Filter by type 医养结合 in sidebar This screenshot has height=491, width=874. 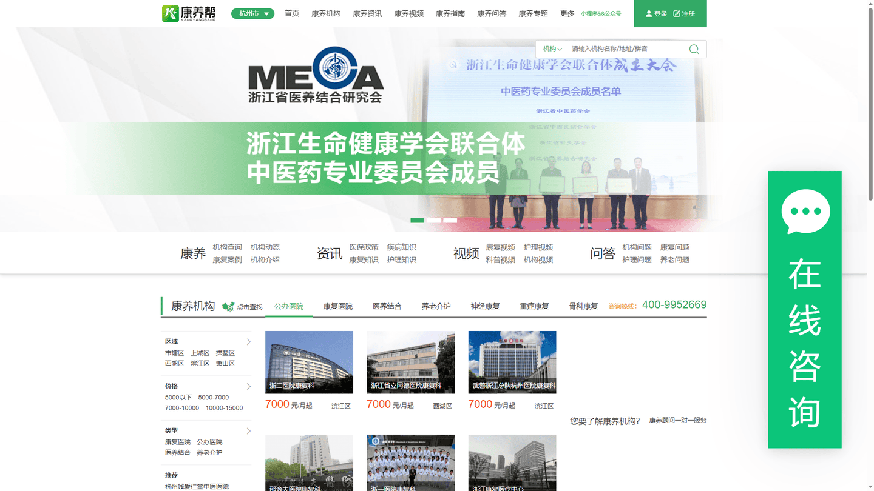[177, 452]
